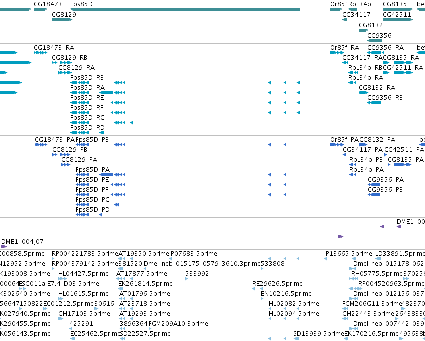
Task: Click the CG8132 gene label
Action: click(371, 25)
